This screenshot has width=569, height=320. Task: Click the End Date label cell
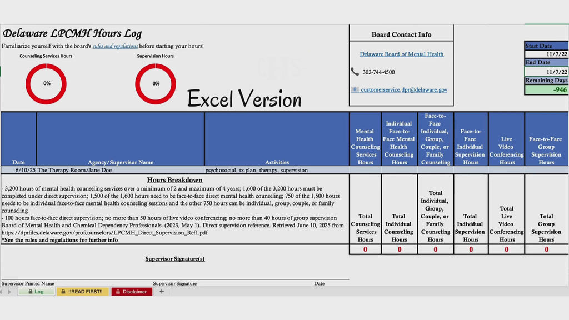[547, 62]
